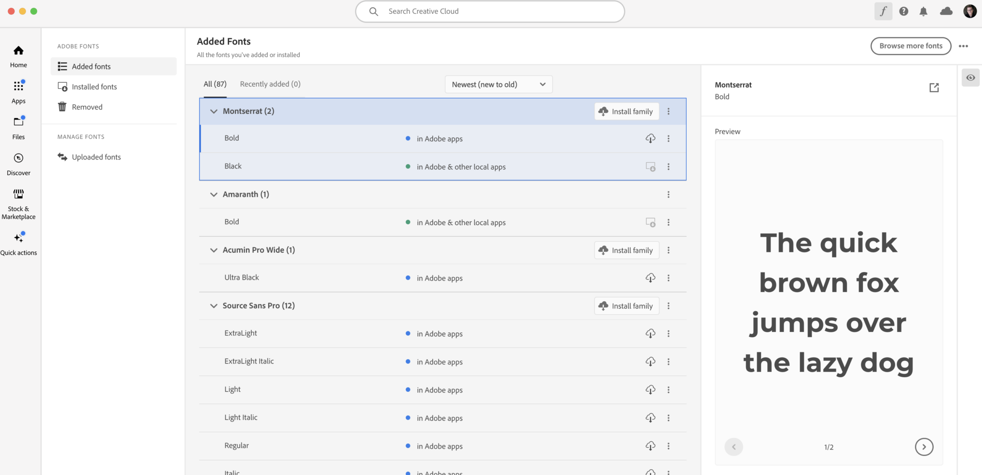
Task: Collapse the Source Sans Pro family
Action: 214,305
